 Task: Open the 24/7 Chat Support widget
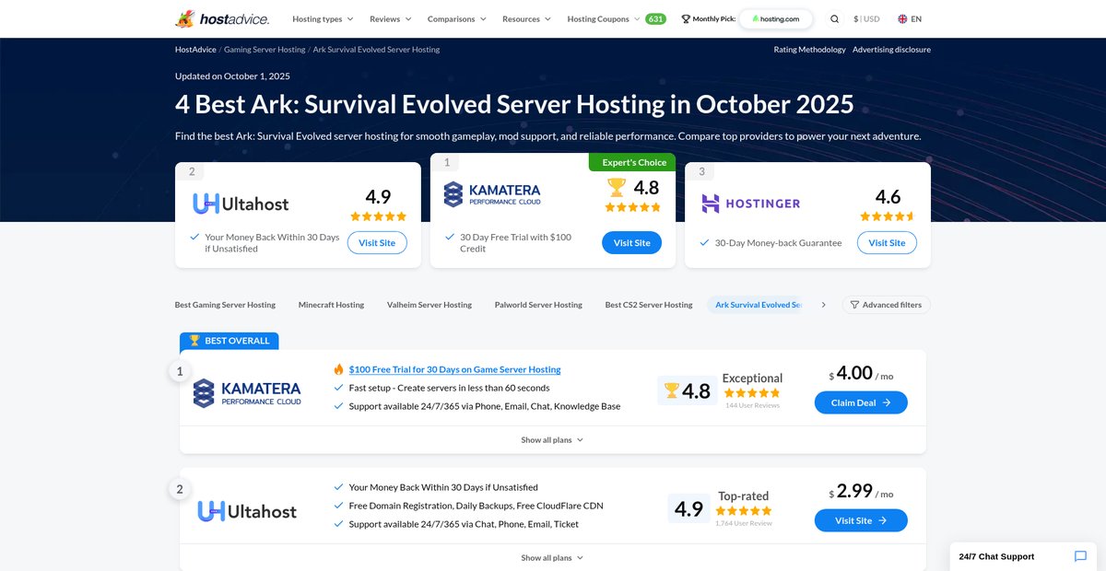pyautogui.click(x=1023, y=556)
